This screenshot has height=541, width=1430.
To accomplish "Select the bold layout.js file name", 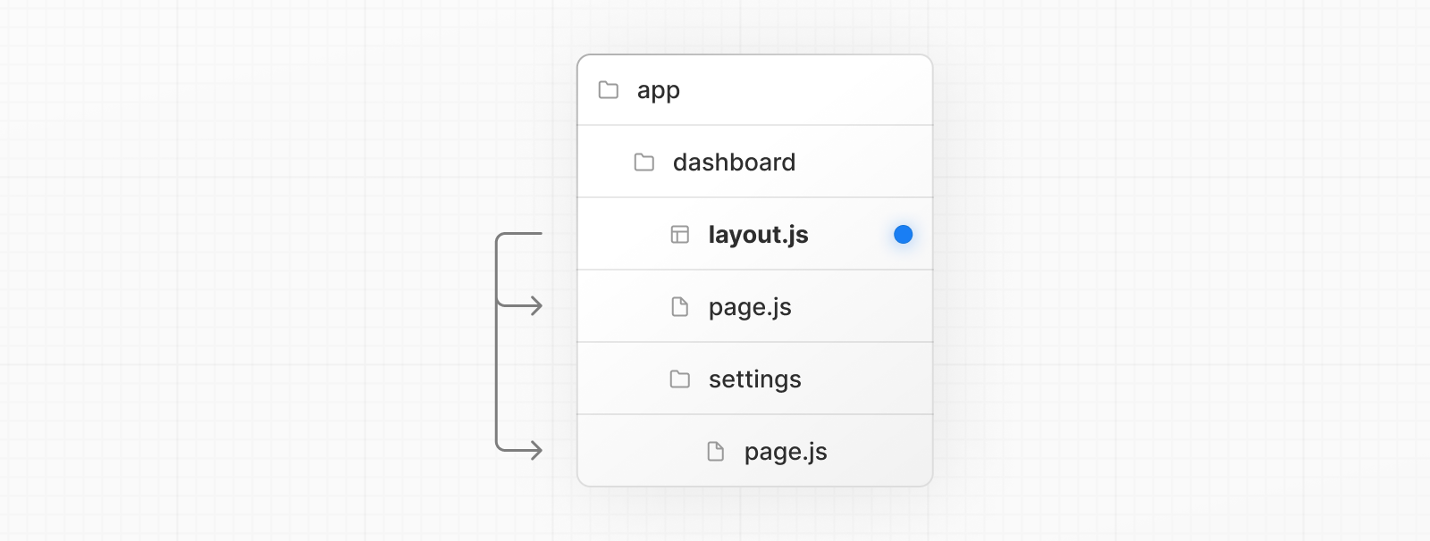I will pyautogui.click(x=758, y=235).
